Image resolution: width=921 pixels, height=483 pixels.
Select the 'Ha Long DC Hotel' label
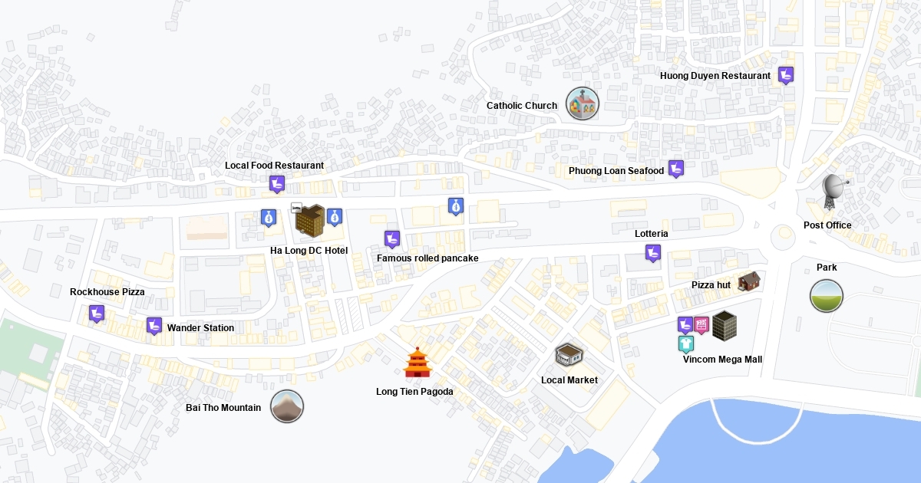pyautogui.click(x=309, y=251)
